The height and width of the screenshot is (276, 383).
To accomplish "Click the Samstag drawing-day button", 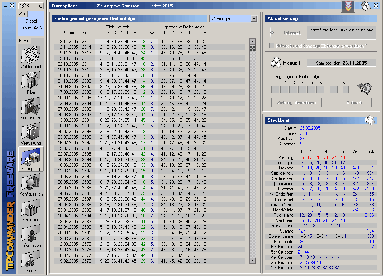I will [x=31, y=5].
